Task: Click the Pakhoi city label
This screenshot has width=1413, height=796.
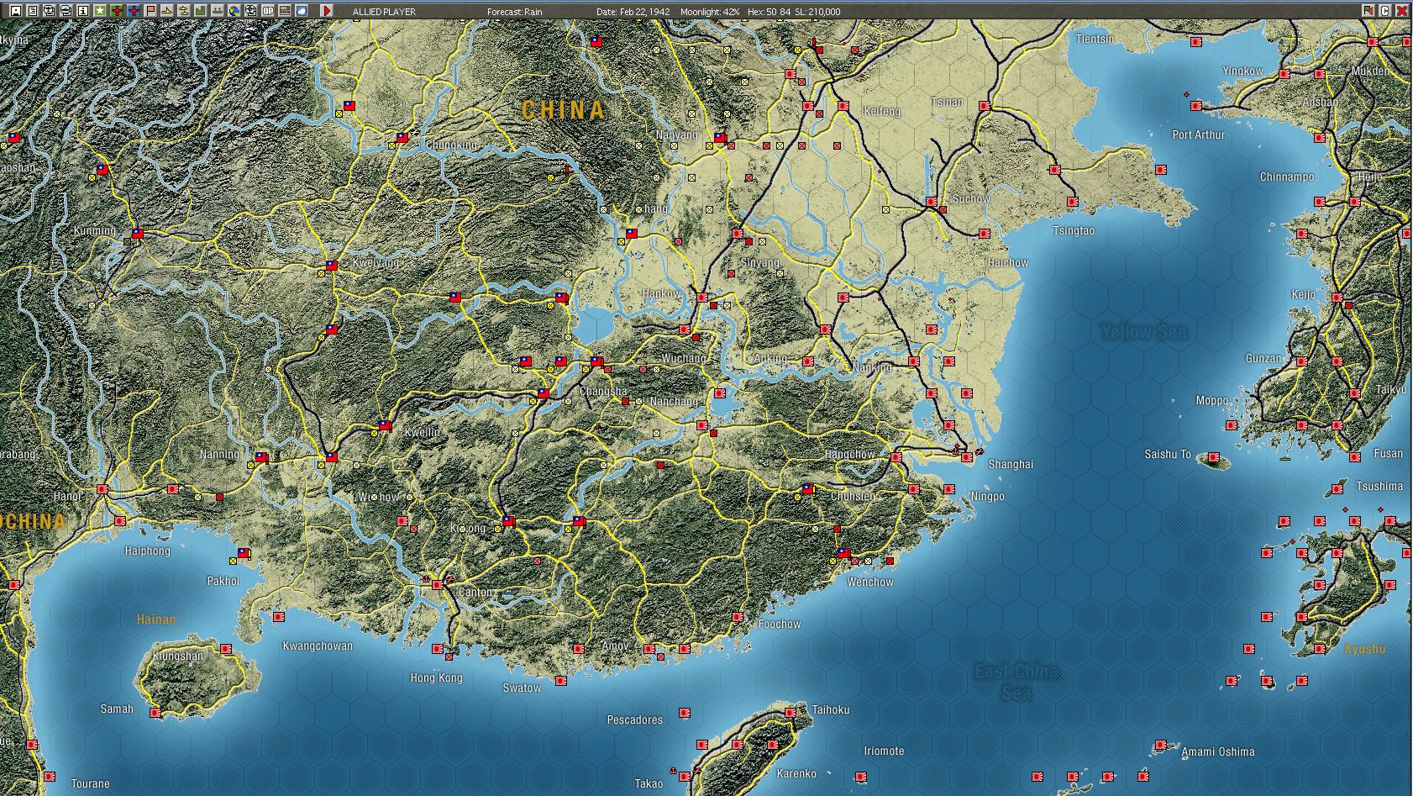Action: tap(223, 581)
